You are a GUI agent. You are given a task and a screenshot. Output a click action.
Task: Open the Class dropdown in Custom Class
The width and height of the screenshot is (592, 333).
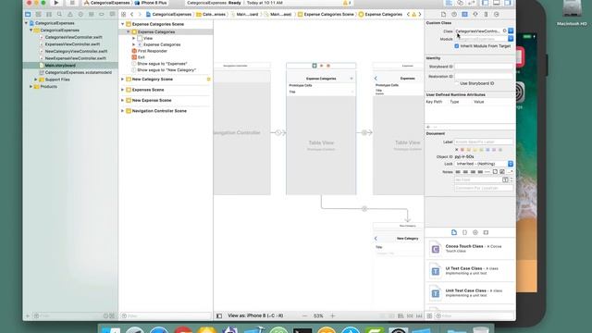pyautogui.click(x=511, y=31)
